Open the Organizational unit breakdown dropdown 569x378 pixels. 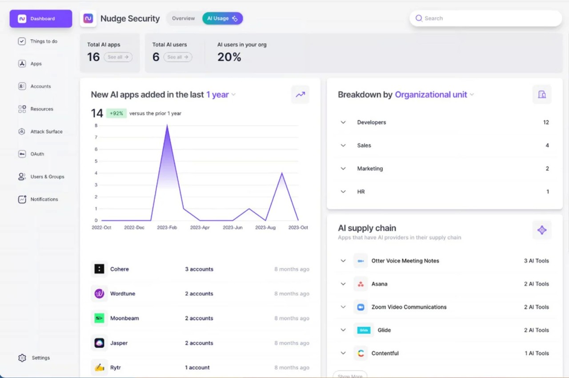coord(434,94)
